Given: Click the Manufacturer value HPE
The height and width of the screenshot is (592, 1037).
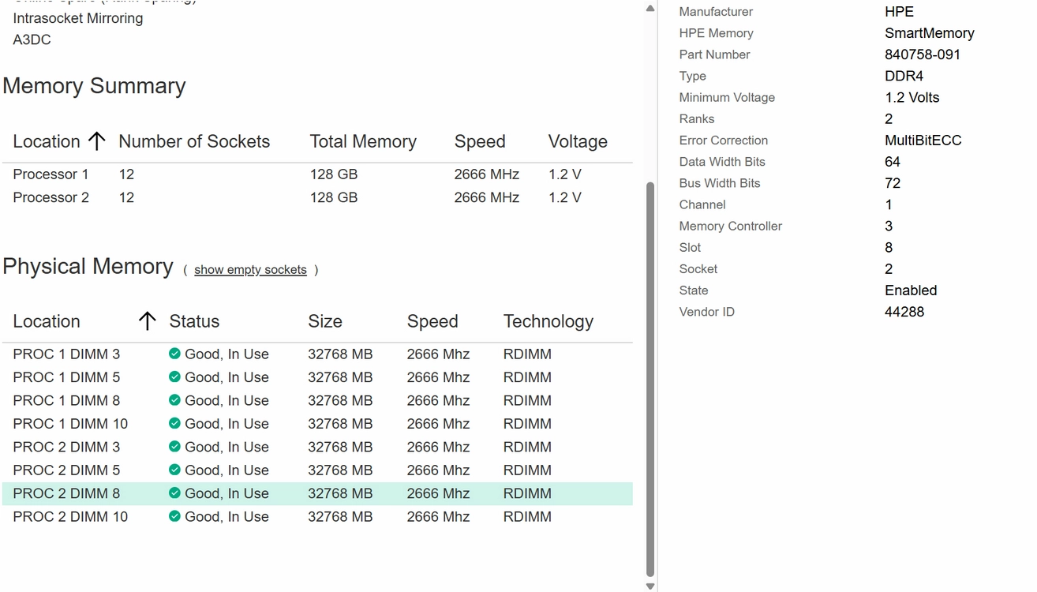Looking at the screenshot, I should click(x=899, y=12).
